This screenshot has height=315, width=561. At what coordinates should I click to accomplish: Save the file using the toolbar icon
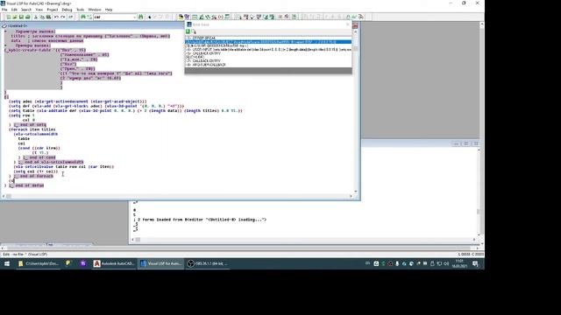tap(21, 17)
